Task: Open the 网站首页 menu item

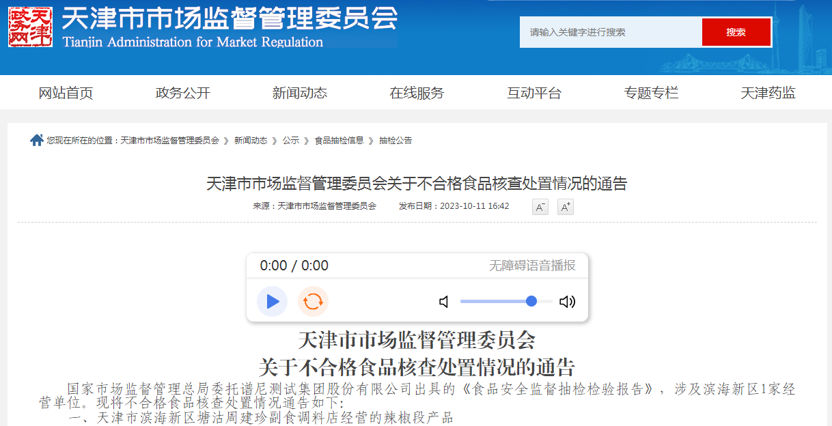Action: (x=66, y=94)
